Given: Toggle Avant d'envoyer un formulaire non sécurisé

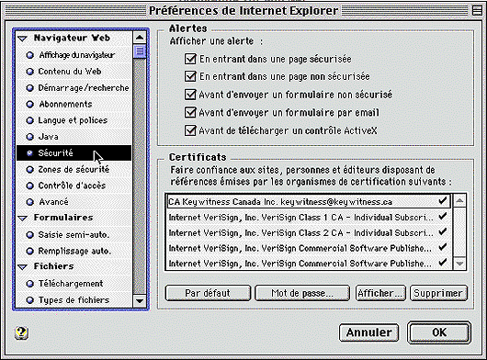Looking at the screenshot, I should (x=190, y=94).
